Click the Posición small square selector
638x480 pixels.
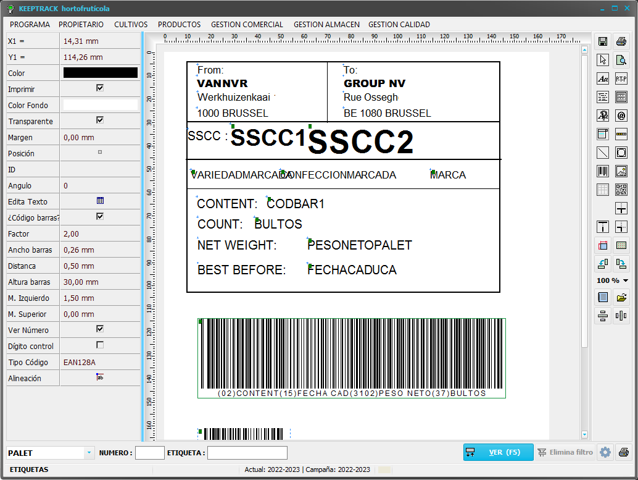[x=100, y=153]
